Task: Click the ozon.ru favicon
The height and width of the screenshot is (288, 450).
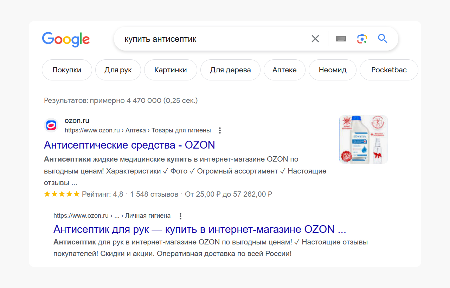Action: (x=51, y=125)
